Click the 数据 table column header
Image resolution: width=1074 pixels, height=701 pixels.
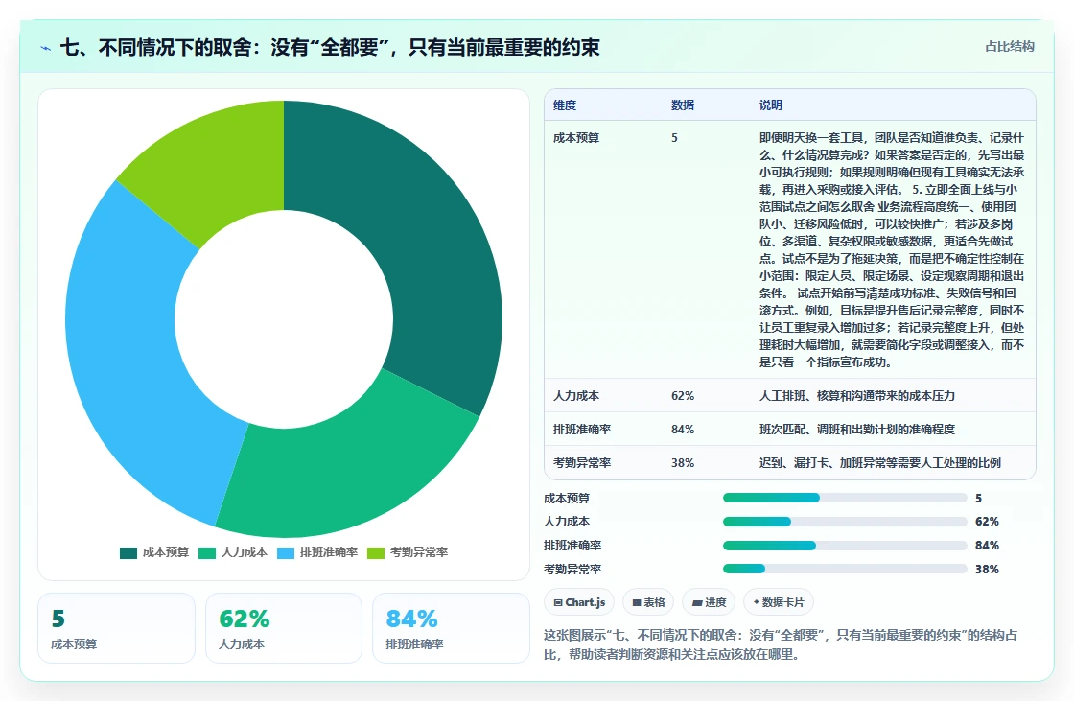(x=682, y=105)
